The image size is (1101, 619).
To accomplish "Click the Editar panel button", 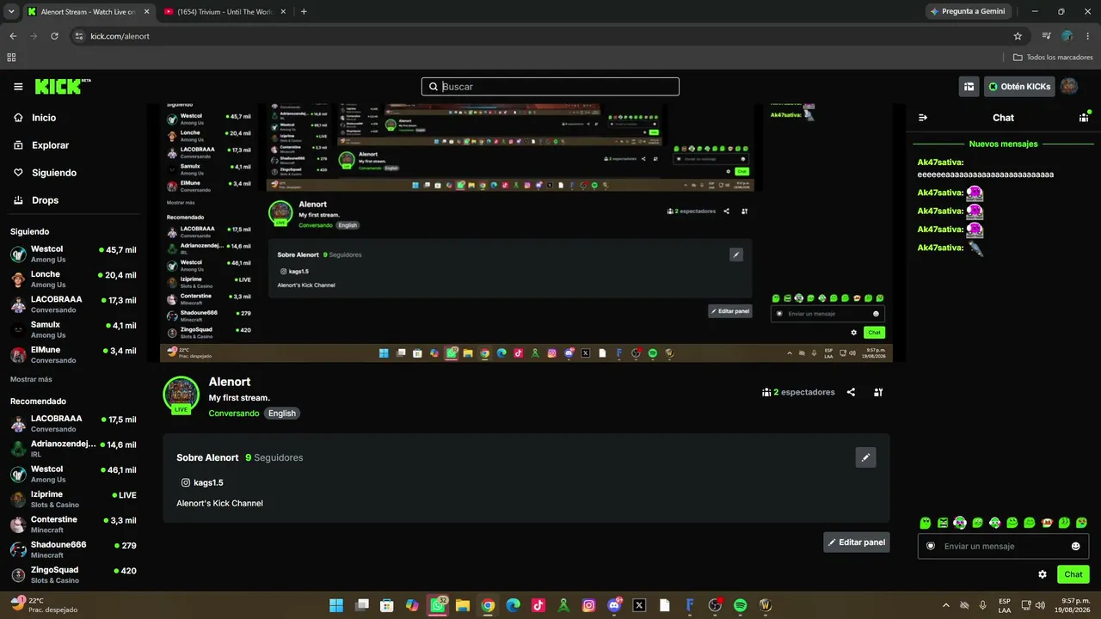I will 857,542.
